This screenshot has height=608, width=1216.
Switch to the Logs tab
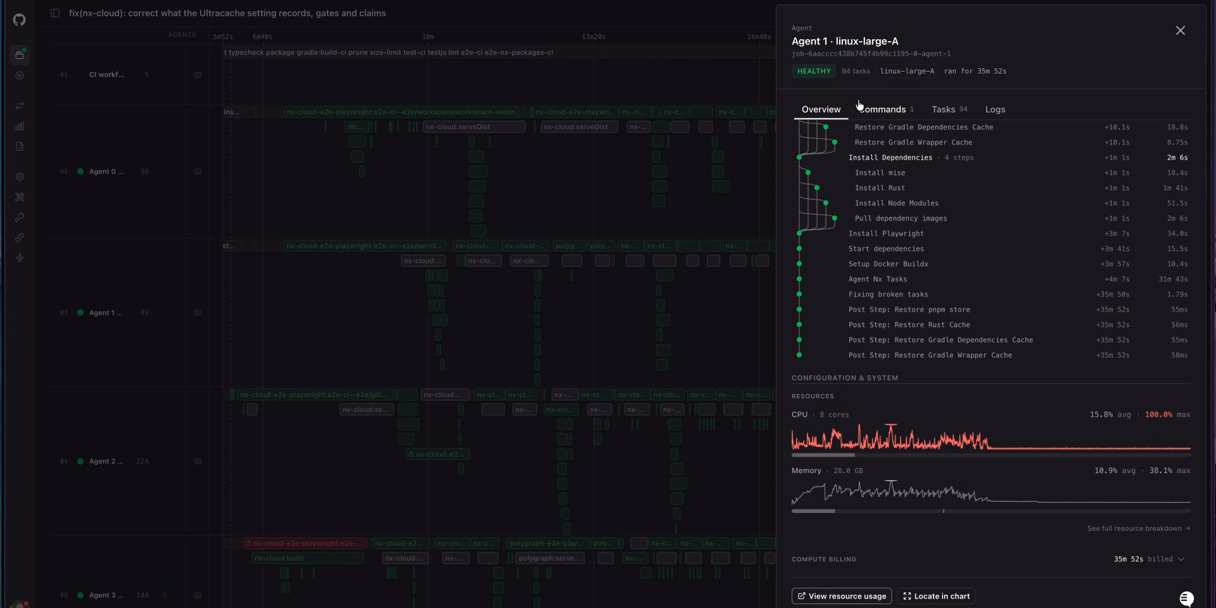click(995, 110)
